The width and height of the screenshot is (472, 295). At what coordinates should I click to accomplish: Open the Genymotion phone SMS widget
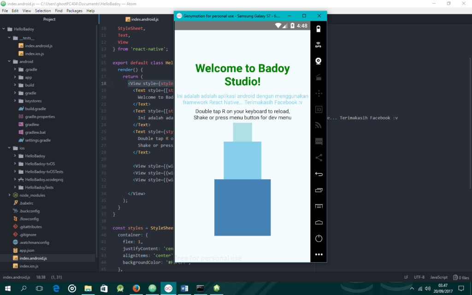[x=319, y=142]
